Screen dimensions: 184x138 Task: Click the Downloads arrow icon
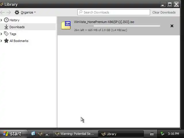(x=6, y=27)
